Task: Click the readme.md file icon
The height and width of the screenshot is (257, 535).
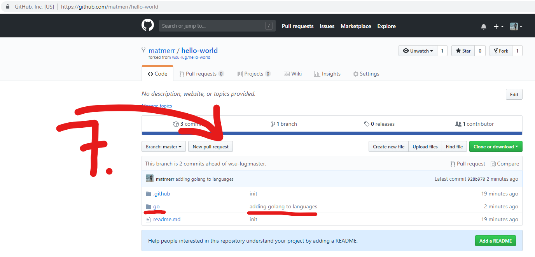Action: coord(148,219)
